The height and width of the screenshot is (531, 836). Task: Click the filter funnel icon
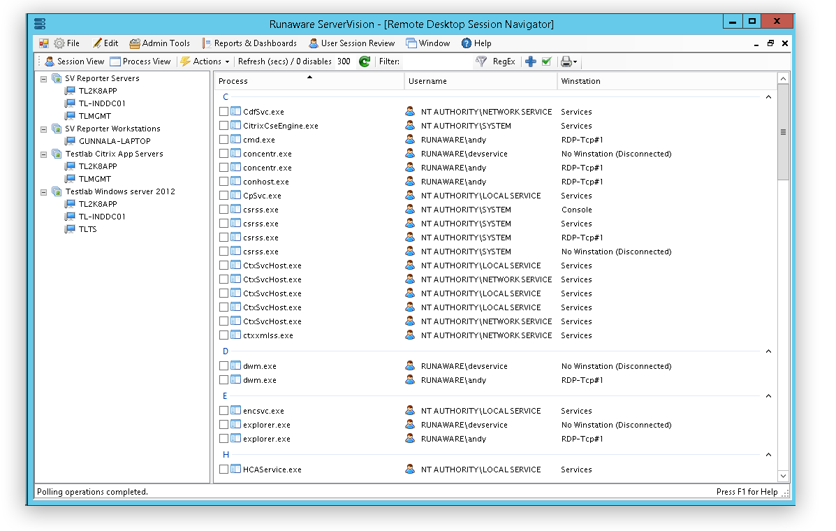pos(481,62)
